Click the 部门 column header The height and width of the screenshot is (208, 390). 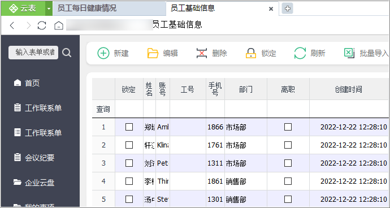click(246, 89)
